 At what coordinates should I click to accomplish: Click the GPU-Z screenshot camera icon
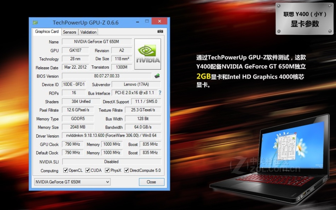160,31
